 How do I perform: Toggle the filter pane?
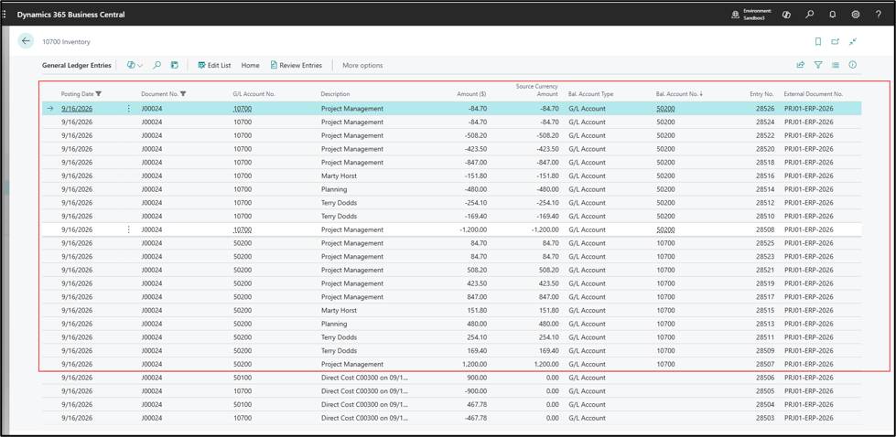[817, 65]
